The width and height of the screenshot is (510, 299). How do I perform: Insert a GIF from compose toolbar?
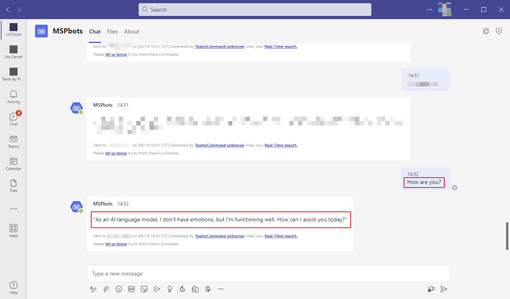coord(131,289)
